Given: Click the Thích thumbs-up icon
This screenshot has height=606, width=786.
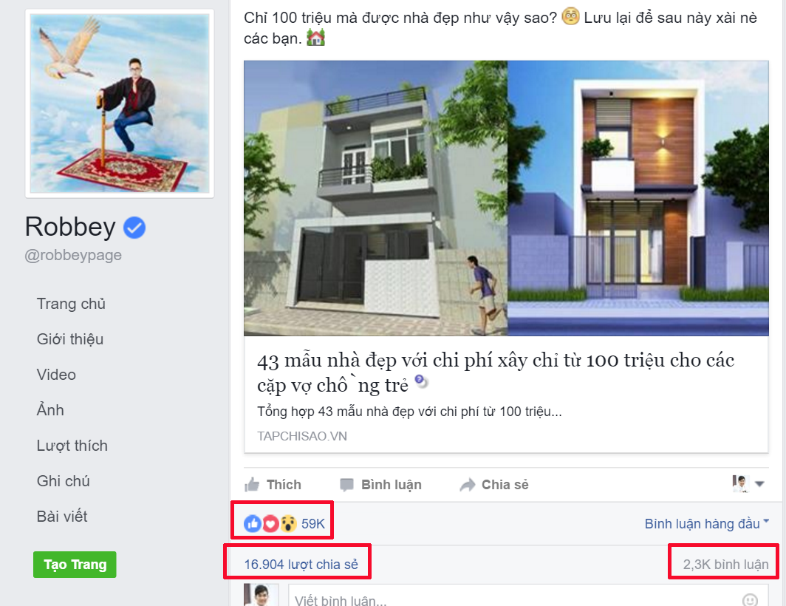Looking at the screenshot, I should tap(252, 485).
